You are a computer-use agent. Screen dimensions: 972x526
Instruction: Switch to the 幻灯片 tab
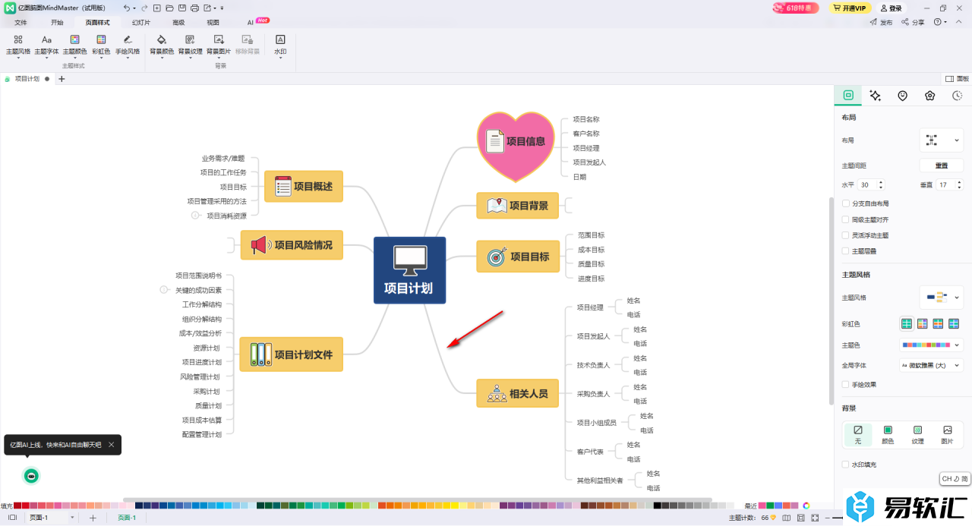(x=141, y=23)
